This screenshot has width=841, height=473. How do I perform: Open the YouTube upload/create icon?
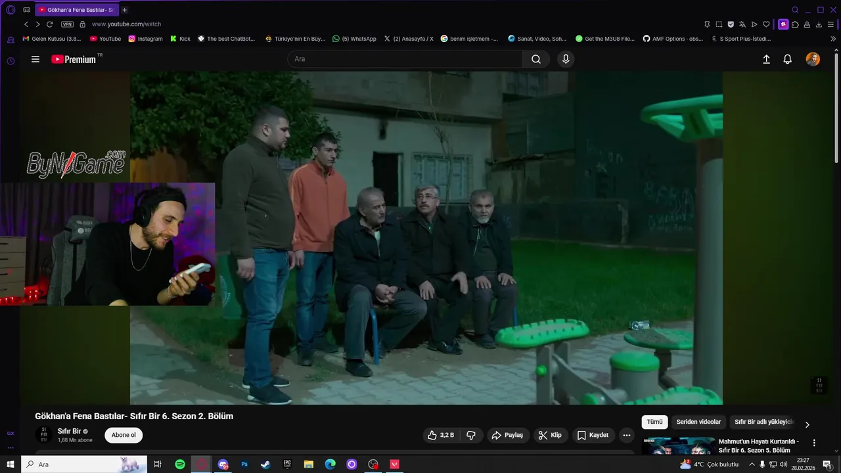point(766,59)
